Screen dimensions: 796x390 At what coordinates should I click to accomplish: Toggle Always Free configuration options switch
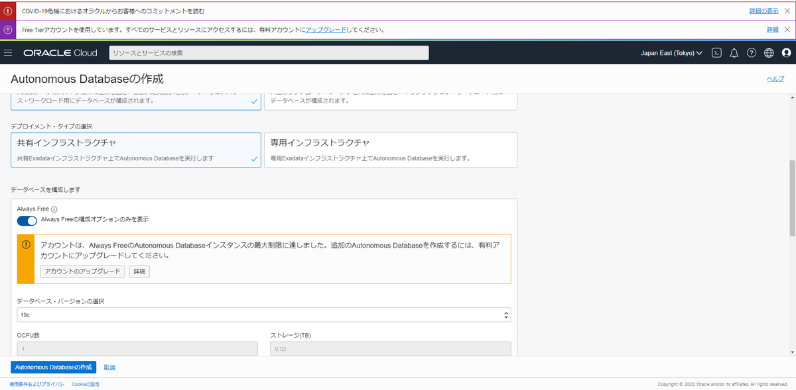coord(27,220)
